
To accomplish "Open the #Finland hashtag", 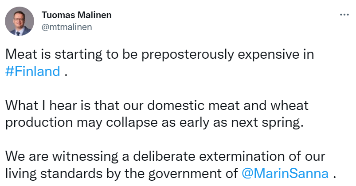I will (32, 72).
